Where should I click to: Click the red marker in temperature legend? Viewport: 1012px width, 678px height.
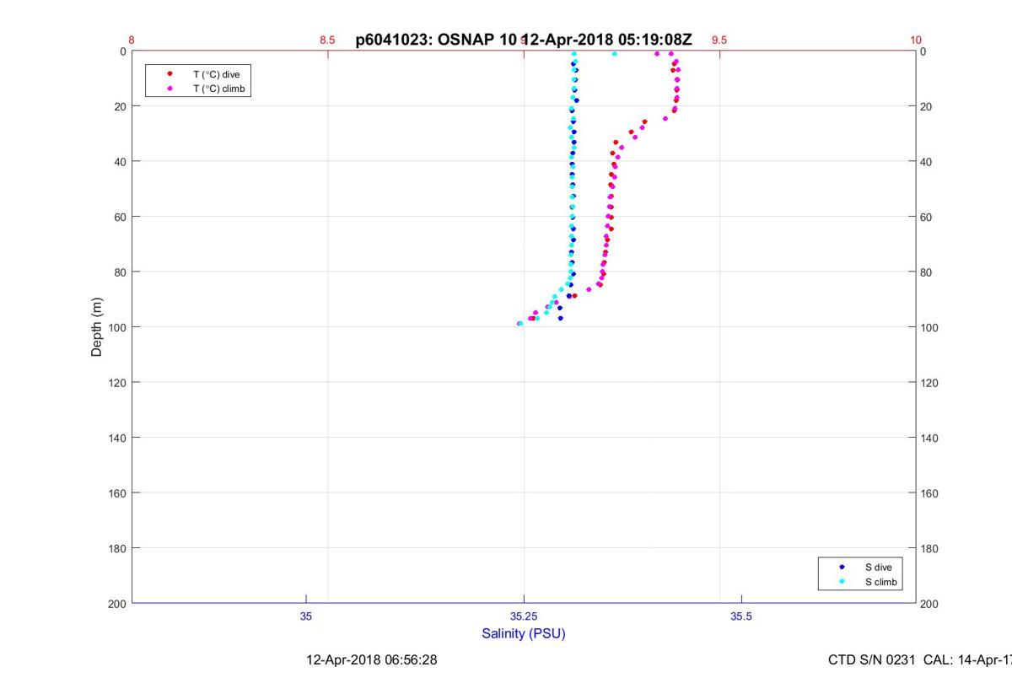pos(170,74)
